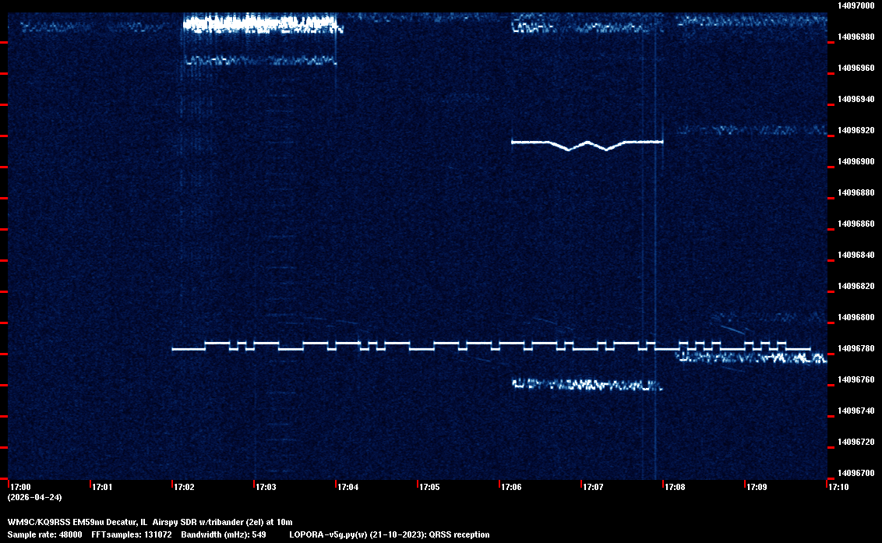
Task: Select the 17:02 time marker
Action: [184, 487]
